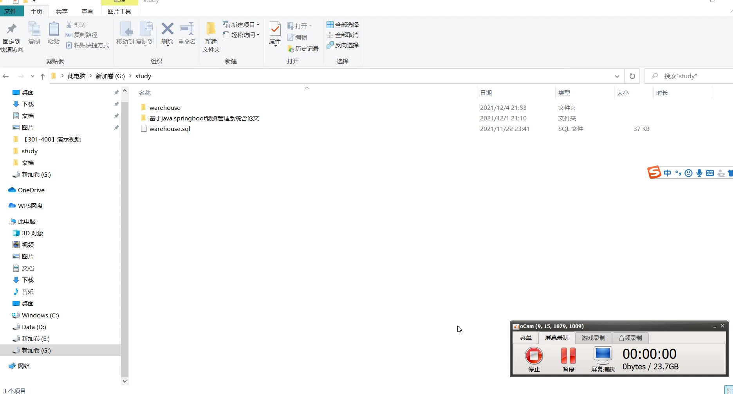Switch oCam to 游戏录制 tab
Image resolution: width=733 pixels, height=394 pixels.
tap(593, 338)
